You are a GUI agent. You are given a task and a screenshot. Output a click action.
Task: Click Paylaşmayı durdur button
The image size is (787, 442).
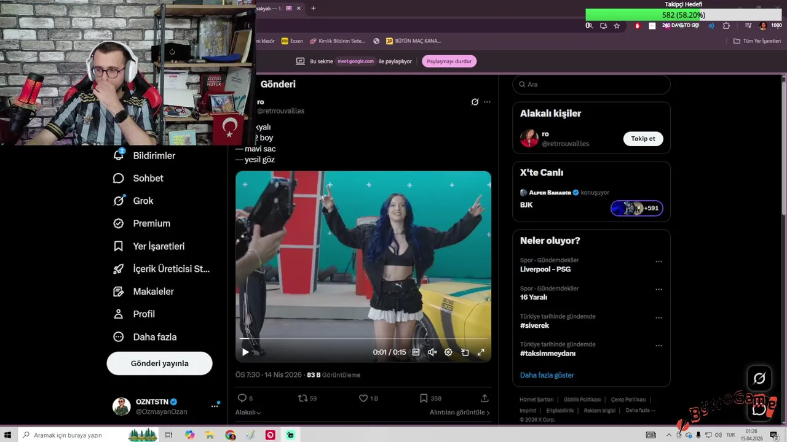tap(449, 61)
